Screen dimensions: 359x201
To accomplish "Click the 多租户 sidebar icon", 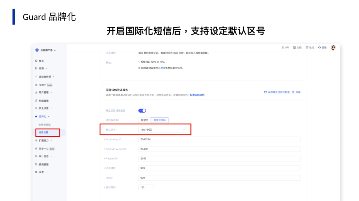I will coord(36,85).
